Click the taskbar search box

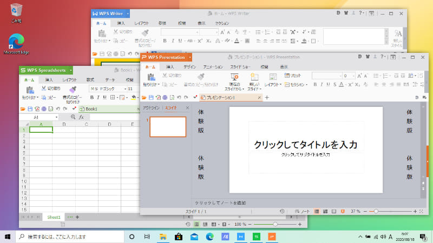pyautogui.click(x=70, y=237)
